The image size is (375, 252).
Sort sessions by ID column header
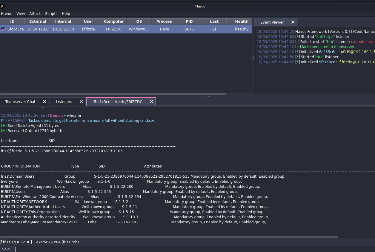click(x=12, y=21)
